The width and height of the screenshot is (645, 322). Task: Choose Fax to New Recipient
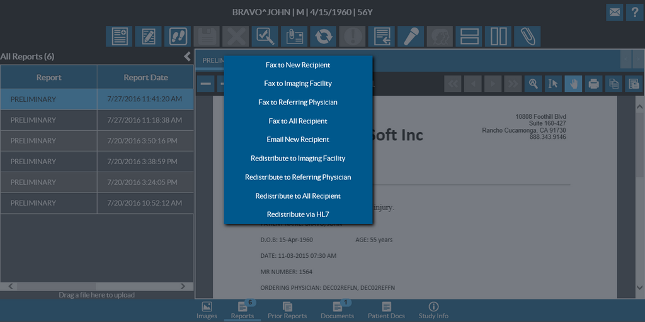point(298,65)
